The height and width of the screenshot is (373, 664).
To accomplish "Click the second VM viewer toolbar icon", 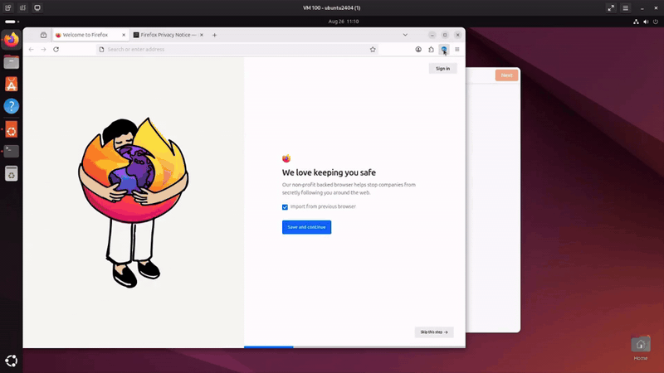I will (x=23, y=8).
